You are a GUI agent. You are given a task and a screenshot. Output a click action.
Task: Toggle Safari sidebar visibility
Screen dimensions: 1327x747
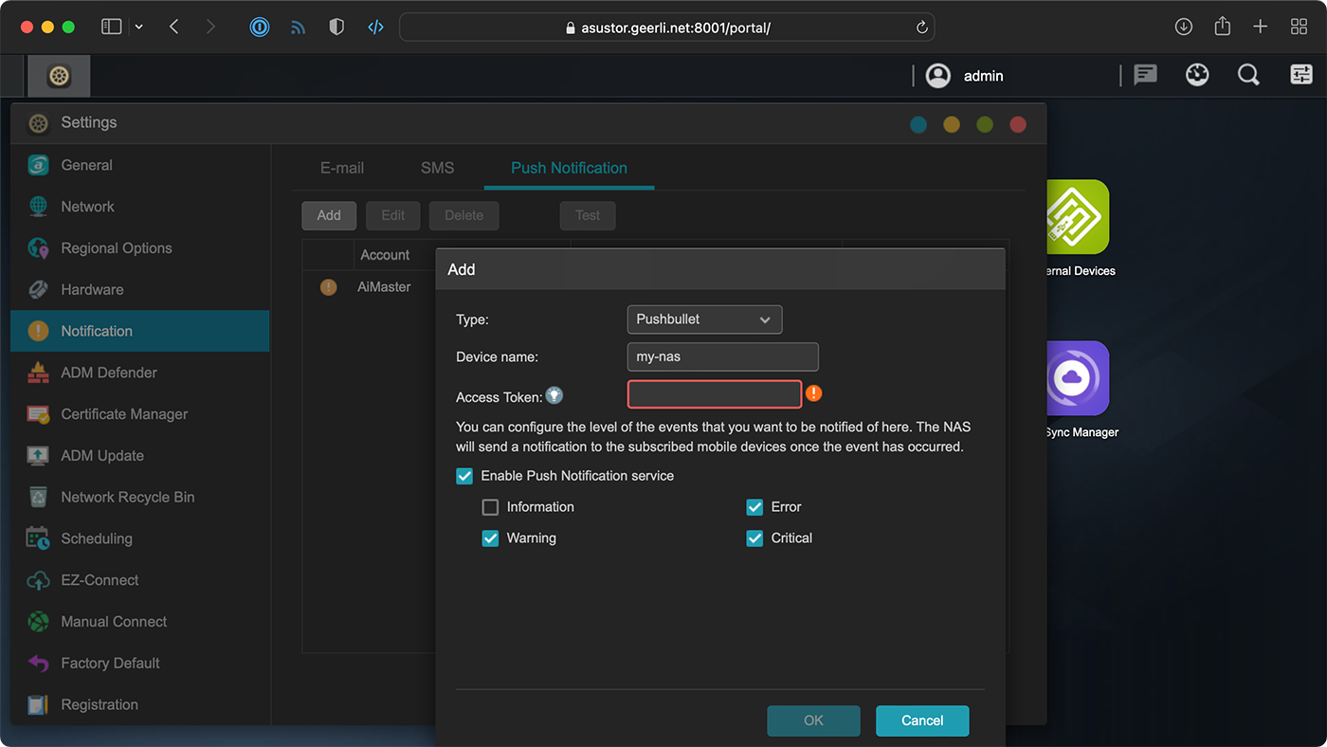112,27
